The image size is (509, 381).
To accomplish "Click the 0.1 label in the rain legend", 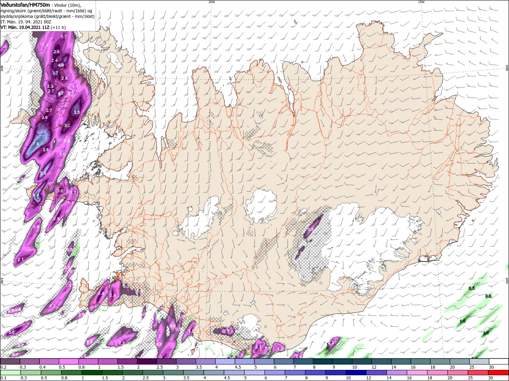I will click(3, 378).
